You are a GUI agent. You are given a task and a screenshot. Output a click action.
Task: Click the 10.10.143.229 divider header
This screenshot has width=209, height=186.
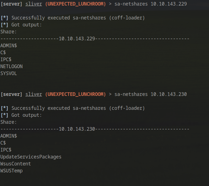77,39
